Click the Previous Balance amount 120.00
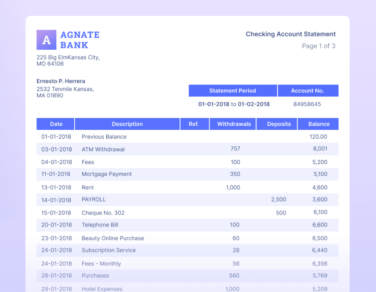 click(x=318, y=137)
